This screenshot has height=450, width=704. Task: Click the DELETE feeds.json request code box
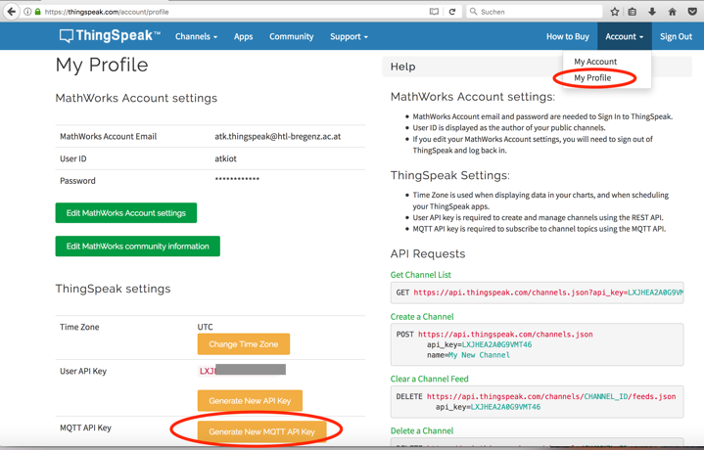537,401
